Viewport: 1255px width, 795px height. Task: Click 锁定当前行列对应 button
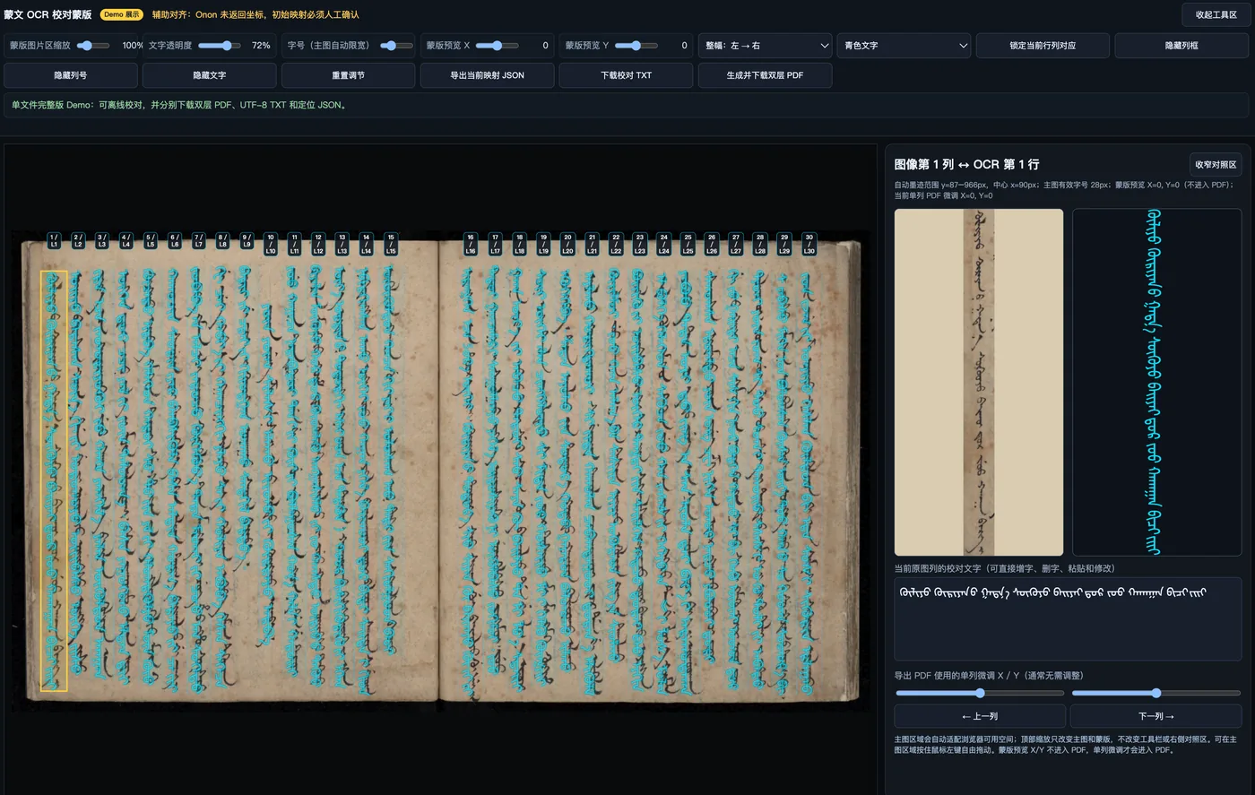(1043, 46)
